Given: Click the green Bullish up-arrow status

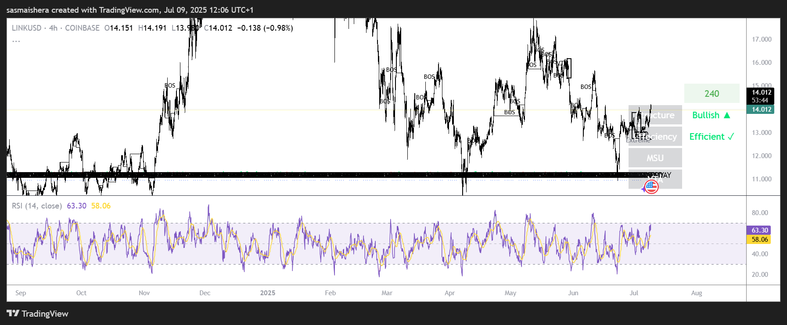Looking at the screenshot, I should 711,115.
